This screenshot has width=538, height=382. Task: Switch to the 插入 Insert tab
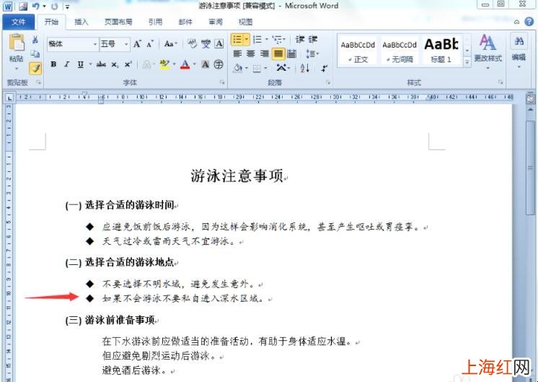[x=81, y=22]
